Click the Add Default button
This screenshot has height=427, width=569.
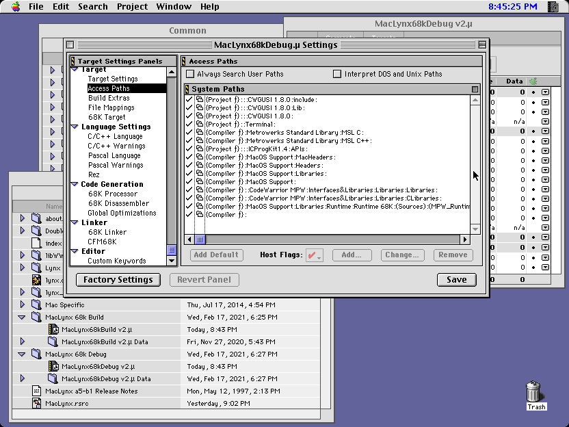[216, 255]
